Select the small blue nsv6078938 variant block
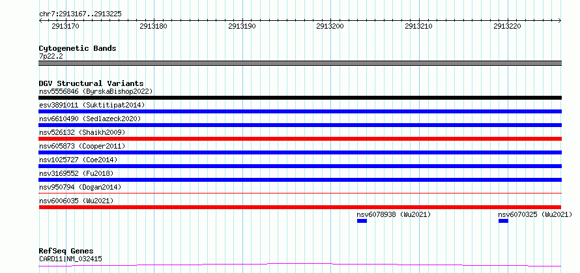This screenshot has height=273, width=580. click(x=362, y=221)
